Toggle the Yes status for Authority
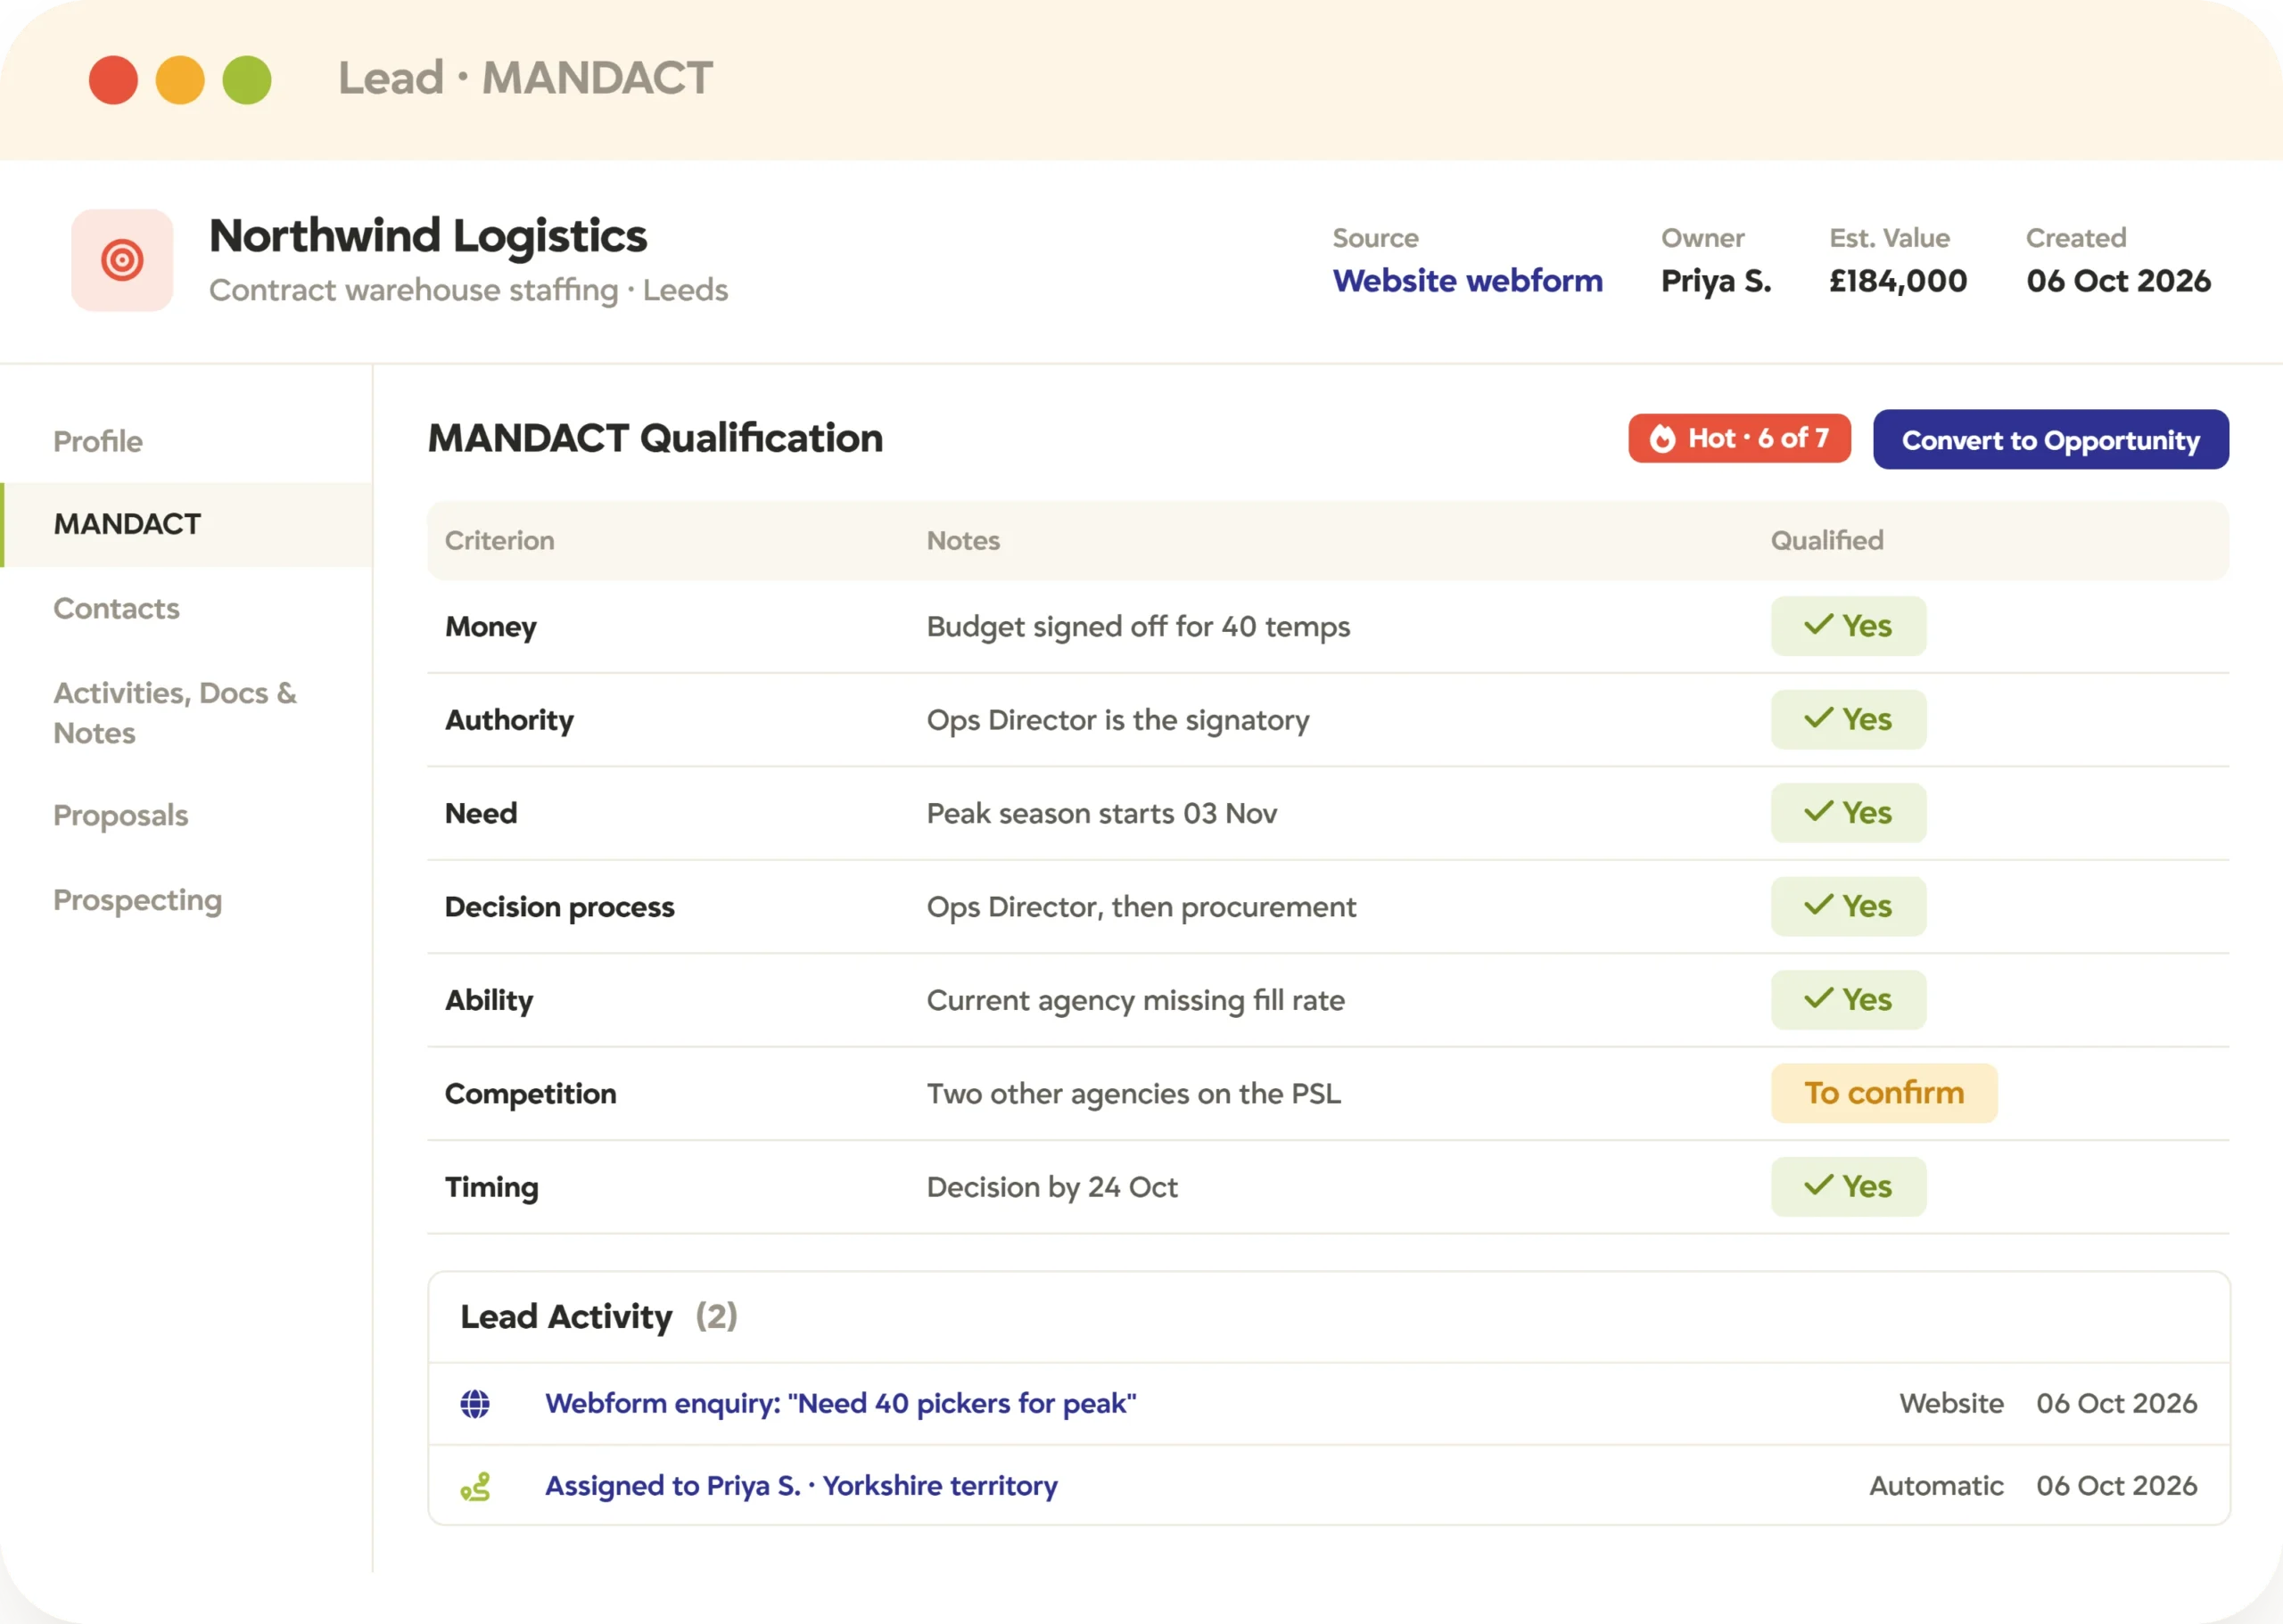 [x=1848, y=719]
